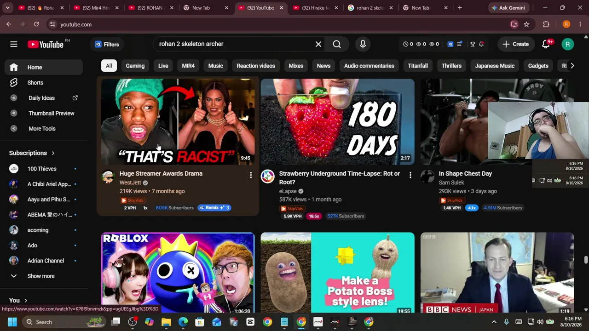Bookmark this page with the star
Image resolution: width=589 pixels, height=331 pixels.
526,24
